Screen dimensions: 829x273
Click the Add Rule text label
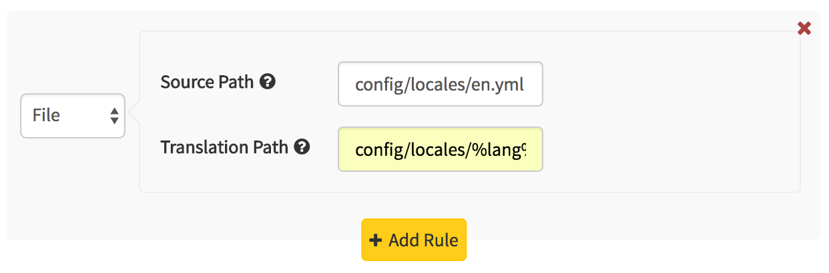(424, 240)
